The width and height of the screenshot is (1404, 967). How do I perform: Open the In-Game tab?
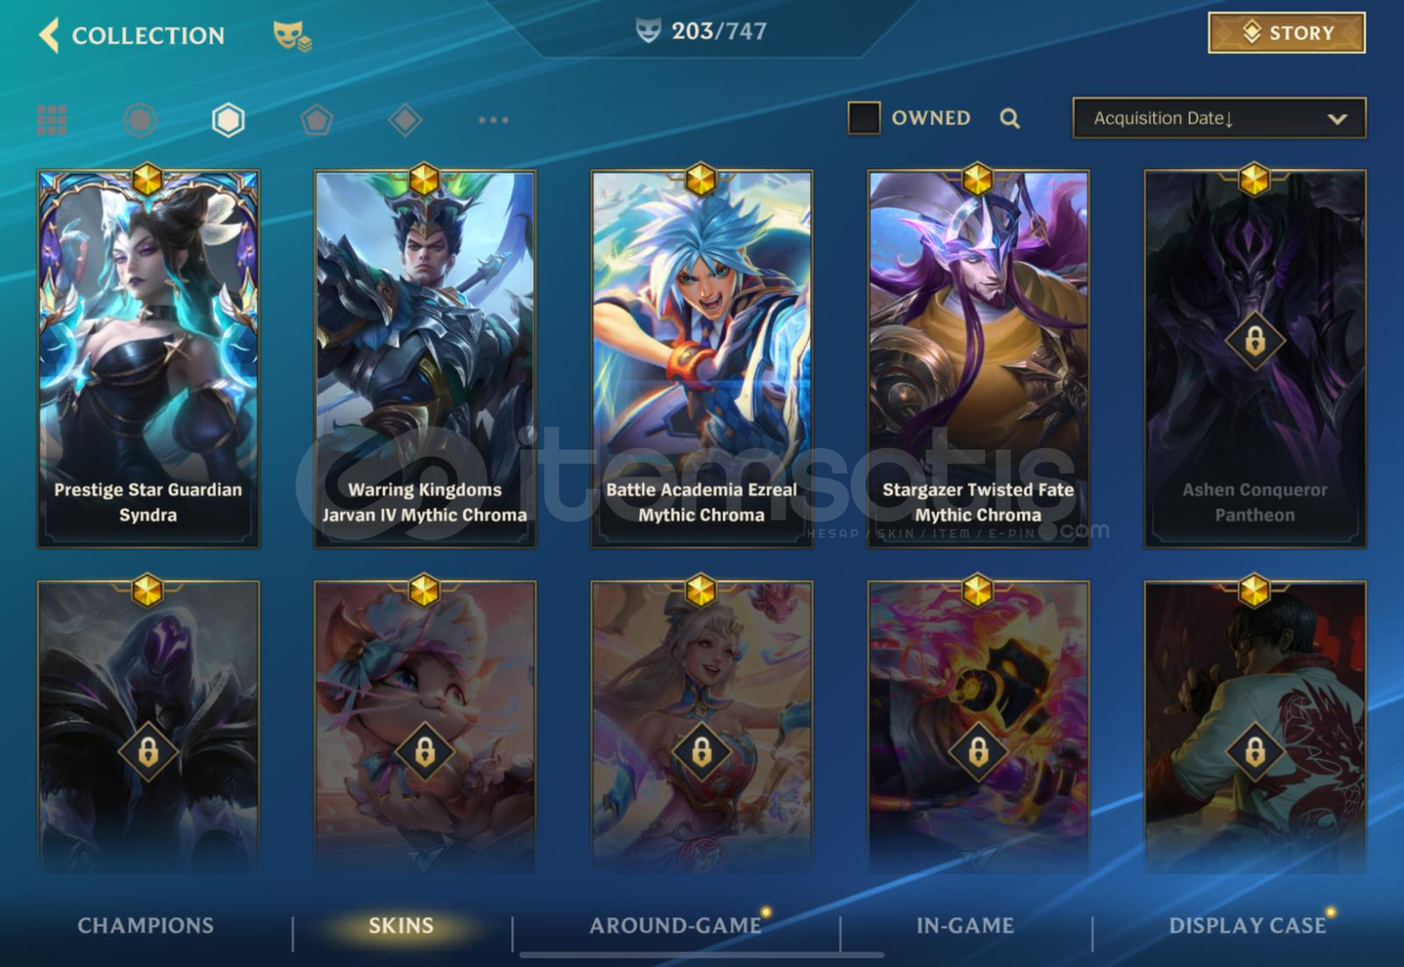point(965,925)
